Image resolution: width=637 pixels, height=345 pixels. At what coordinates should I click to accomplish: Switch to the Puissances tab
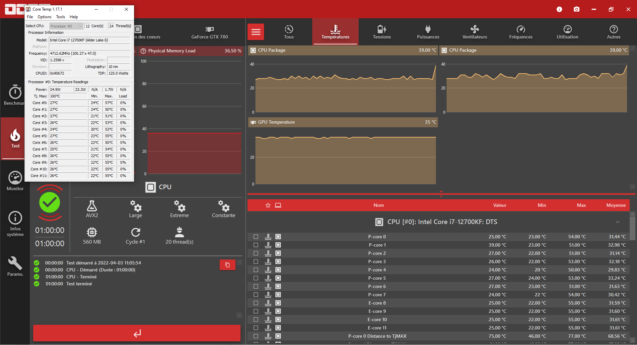point(428,32)
